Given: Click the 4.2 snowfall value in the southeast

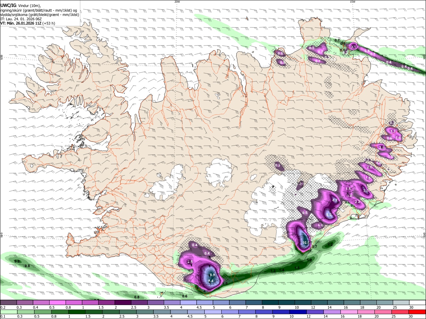Looking at the screenshot, I should pos(335,200).
